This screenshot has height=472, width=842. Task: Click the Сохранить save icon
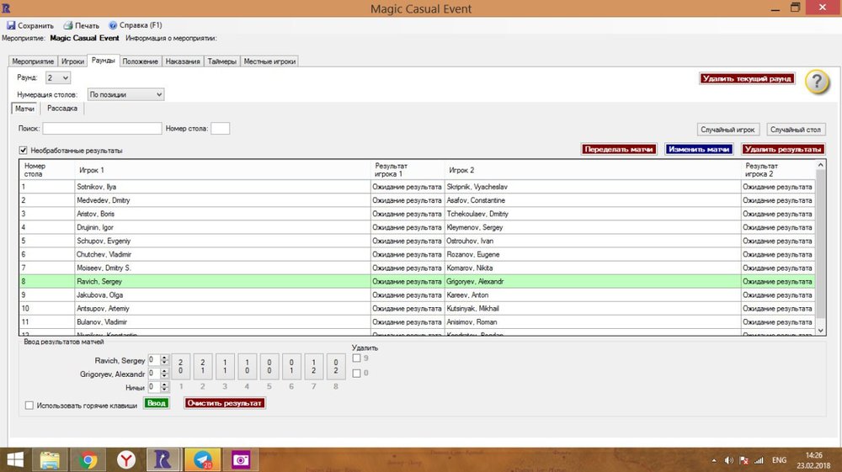[11, 25]
